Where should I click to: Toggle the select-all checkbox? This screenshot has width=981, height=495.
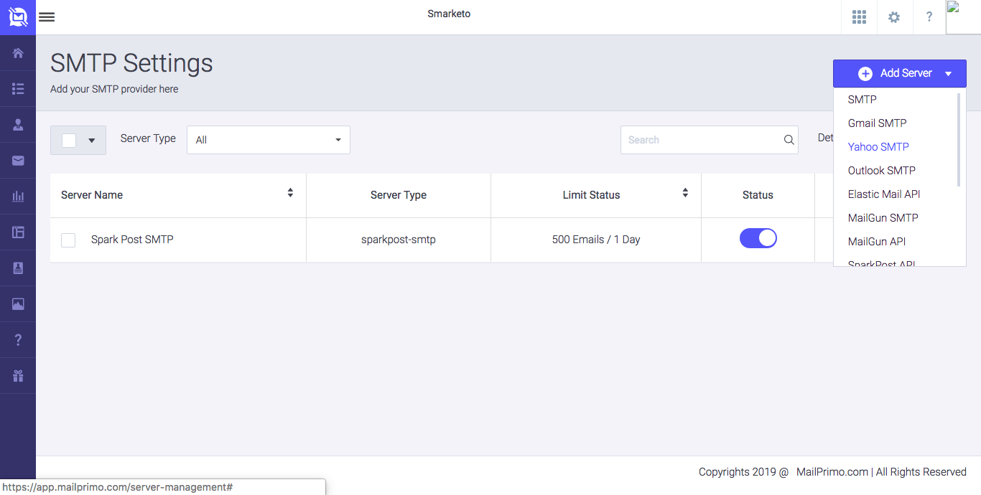69,141
